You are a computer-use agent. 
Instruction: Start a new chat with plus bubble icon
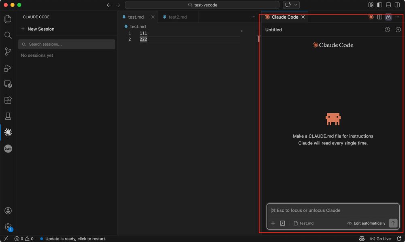click(398, 30)
